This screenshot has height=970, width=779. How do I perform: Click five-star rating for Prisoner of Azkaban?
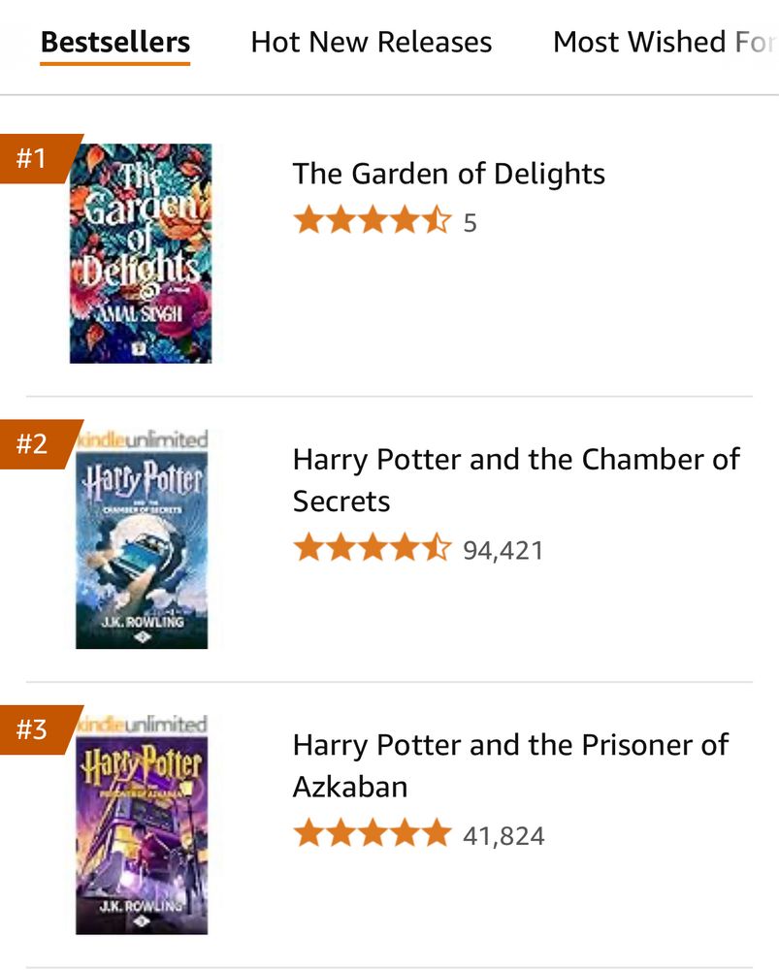tap(372, 834)
